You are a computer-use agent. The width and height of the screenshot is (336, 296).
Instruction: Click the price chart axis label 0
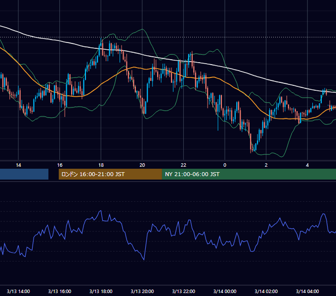[x=225, y=165]
